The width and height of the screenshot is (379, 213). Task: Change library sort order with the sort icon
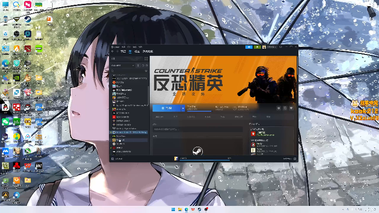(138, 65)
